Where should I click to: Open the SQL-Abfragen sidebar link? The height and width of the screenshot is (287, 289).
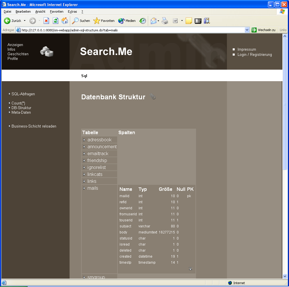[23, 94]
